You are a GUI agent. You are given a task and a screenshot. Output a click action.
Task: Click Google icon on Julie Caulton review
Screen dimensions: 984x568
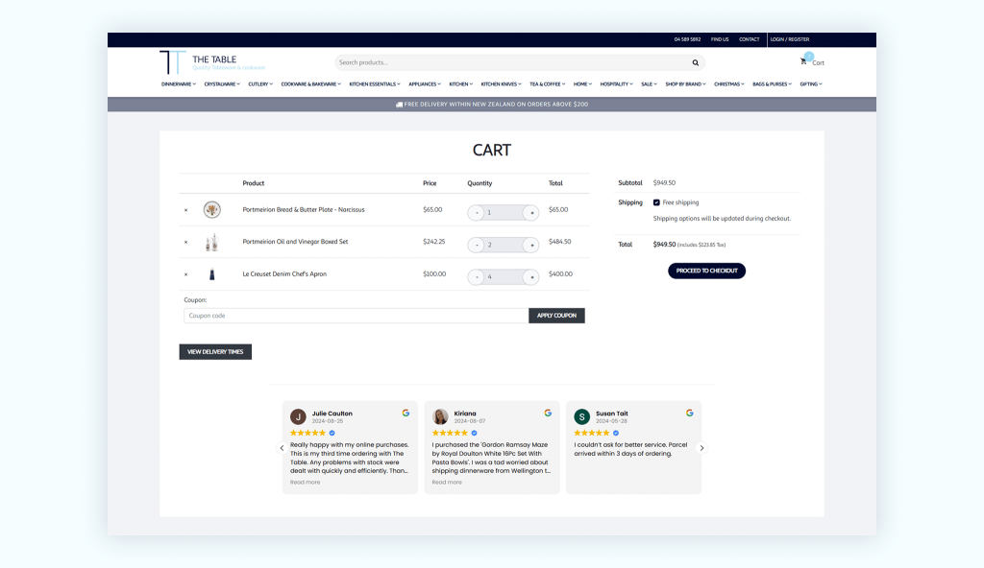pos(406,413)
